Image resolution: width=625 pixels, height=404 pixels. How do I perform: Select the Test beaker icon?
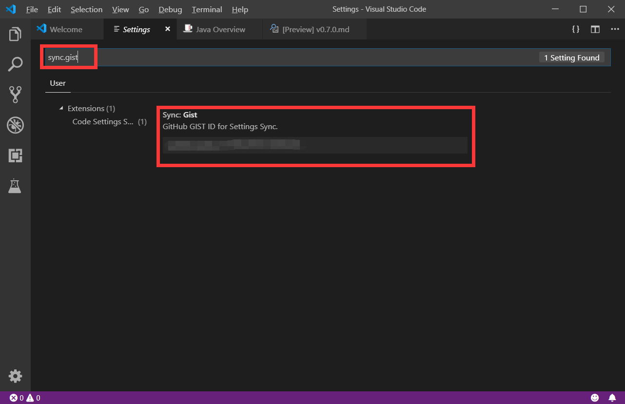point(15,186)
